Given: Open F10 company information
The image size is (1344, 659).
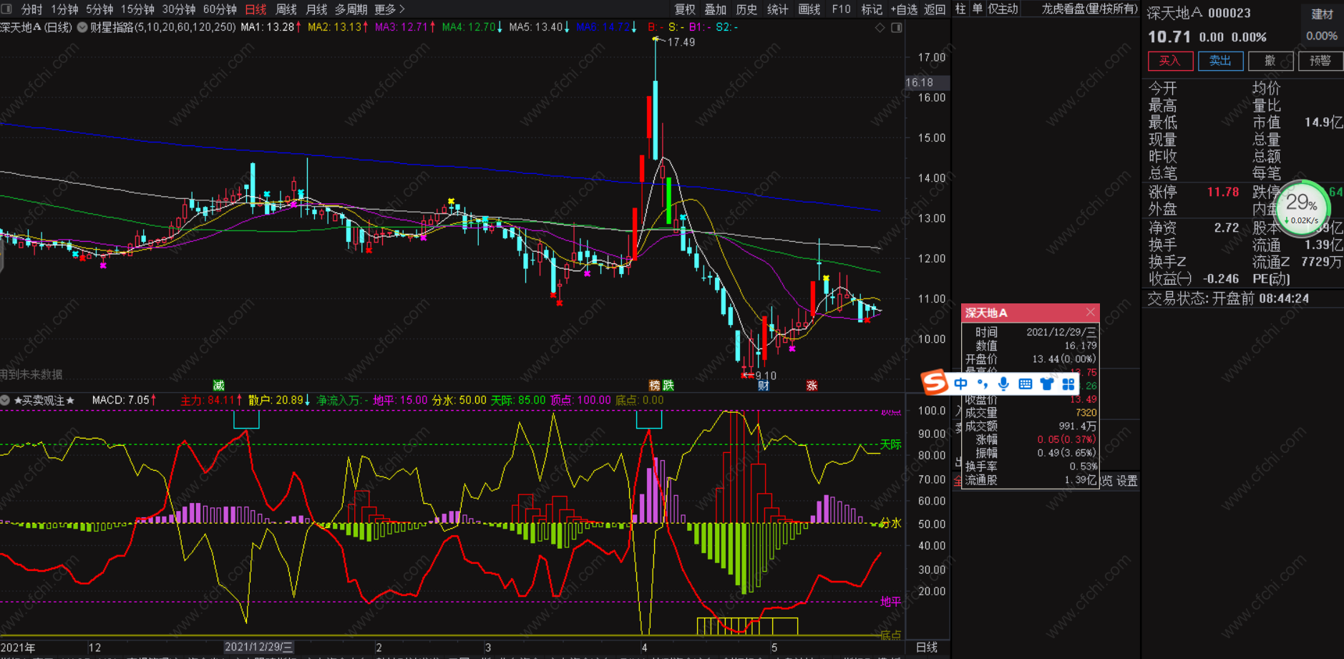Looking at the screenshot, I should pyautogui.click(x=842, y=9).
